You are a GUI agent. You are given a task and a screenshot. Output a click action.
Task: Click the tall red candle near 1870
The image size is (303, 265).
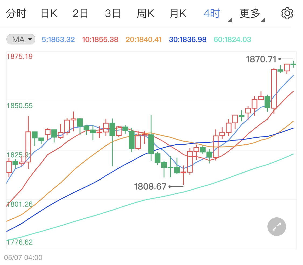pos(274,89)
